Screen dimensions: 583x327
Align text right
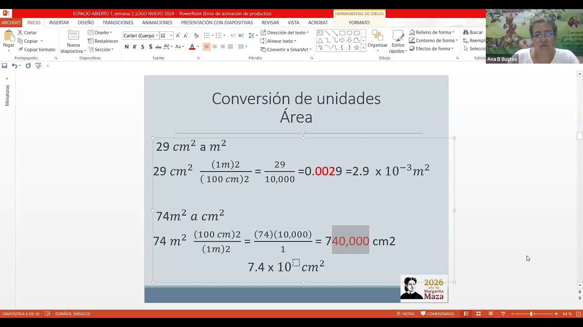[222, 47]
